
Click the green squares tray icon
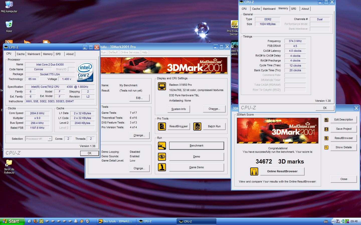click(x=347, y=221)
